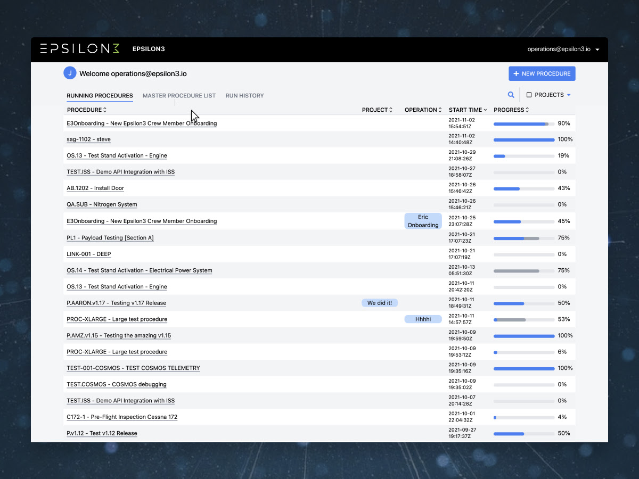The image size is (639, 479).
Task: Sort by Procedure column arrows
Action: pyautogui.click(x=105, y=110)
